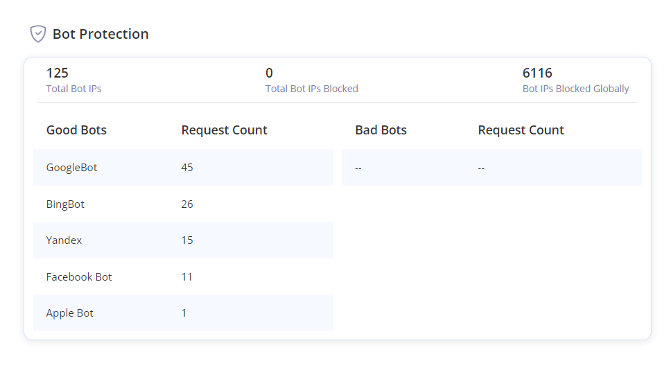Click the Bot IPs Blocked Globally label
Screen dimensions: 671x370
(576, 89)
